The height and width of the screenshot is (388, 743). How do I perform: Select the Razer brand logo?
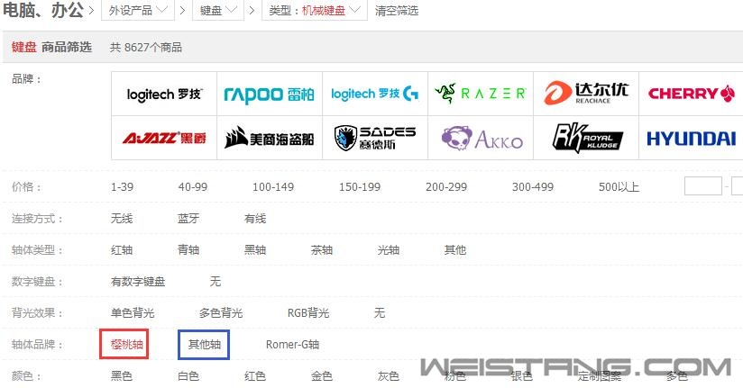(481, 94)
